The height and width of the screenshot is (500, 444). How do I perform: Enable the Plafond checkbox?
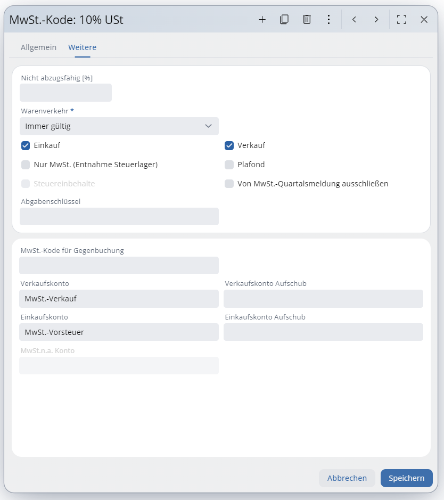pos(229,165)
